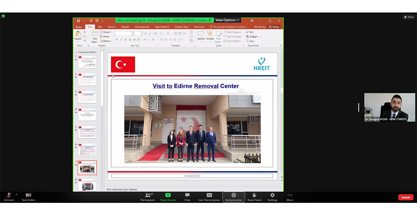Click the PowerPoint Save icon

coord(78,20)
